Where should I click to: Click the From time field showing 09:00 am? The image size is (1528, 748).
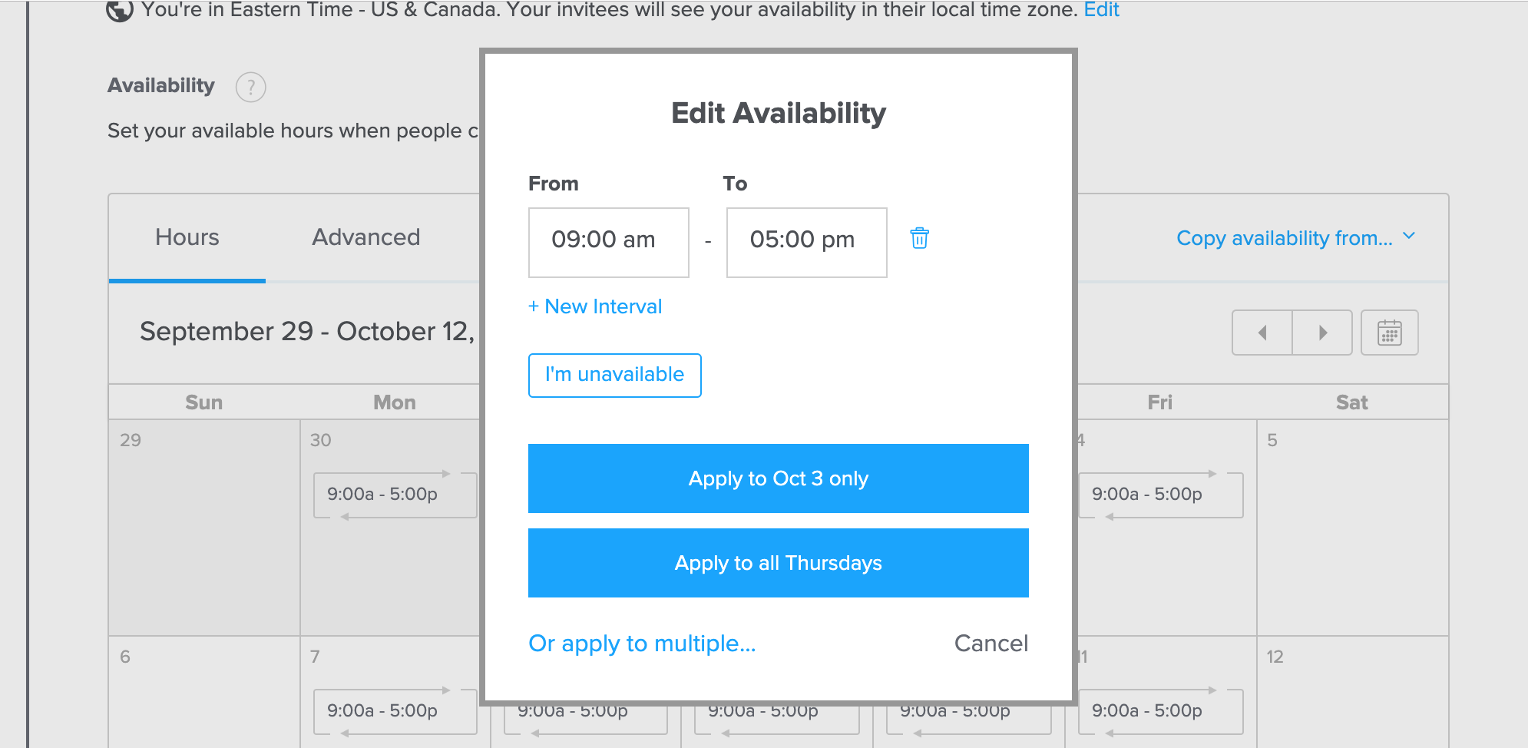pyautogui.click(x=608, y=242)
